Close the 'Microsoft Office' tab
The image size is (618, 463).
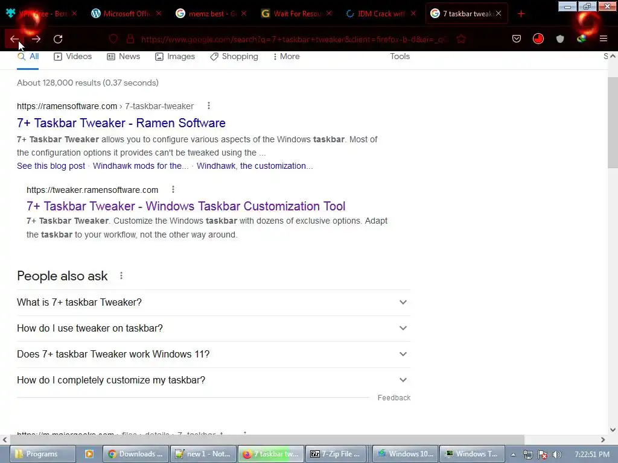pos(159,13)
